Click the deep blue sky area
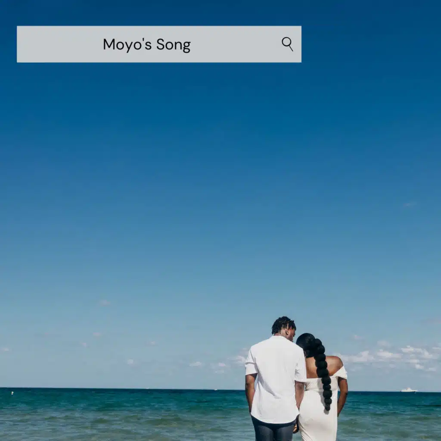The image size is (441, 441). pos(172,172)
